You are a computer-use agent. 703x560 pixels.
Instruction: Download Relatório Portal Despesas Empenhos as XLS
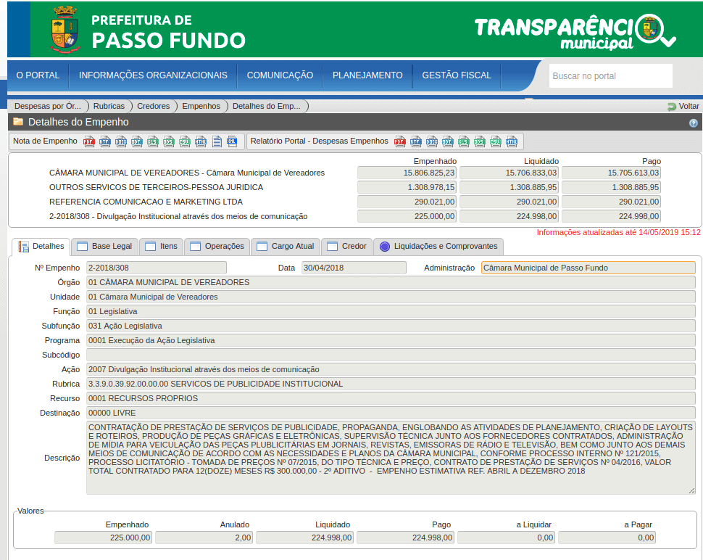(464, 141)
